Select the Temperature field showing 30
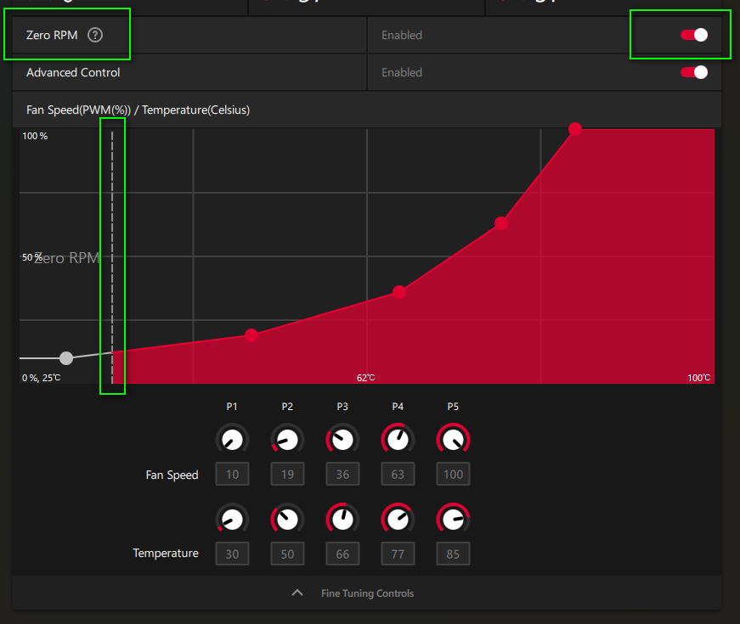The height and width of the screenshot is (624, 740). click(x=232, y=554)
